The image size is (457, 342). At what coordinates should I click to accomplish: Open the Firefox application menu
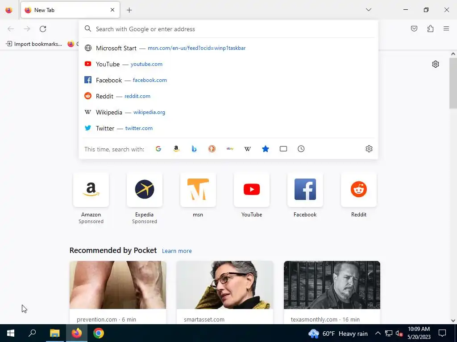[x=446, y=28]
